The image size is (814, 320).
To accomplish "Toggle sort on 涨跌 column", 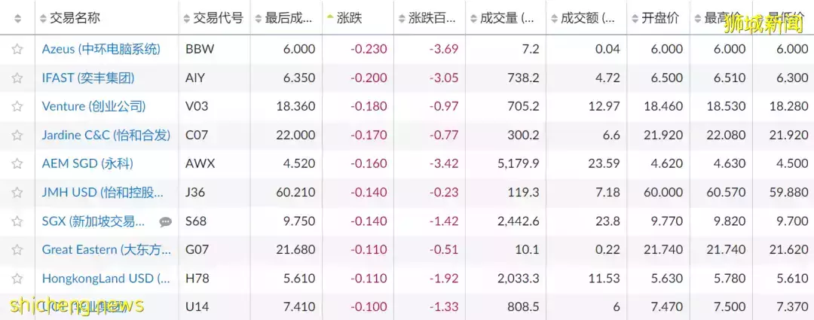I will tap(344, 19).
